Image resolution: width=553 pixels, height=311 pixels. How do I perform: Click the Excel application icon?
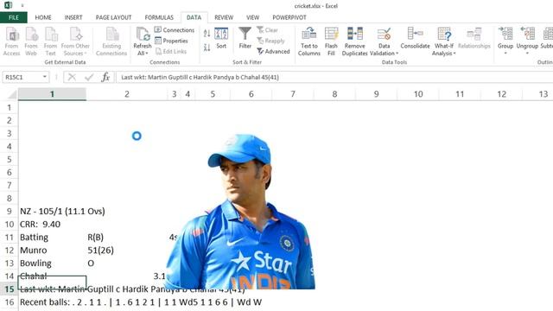pos(8,5)
